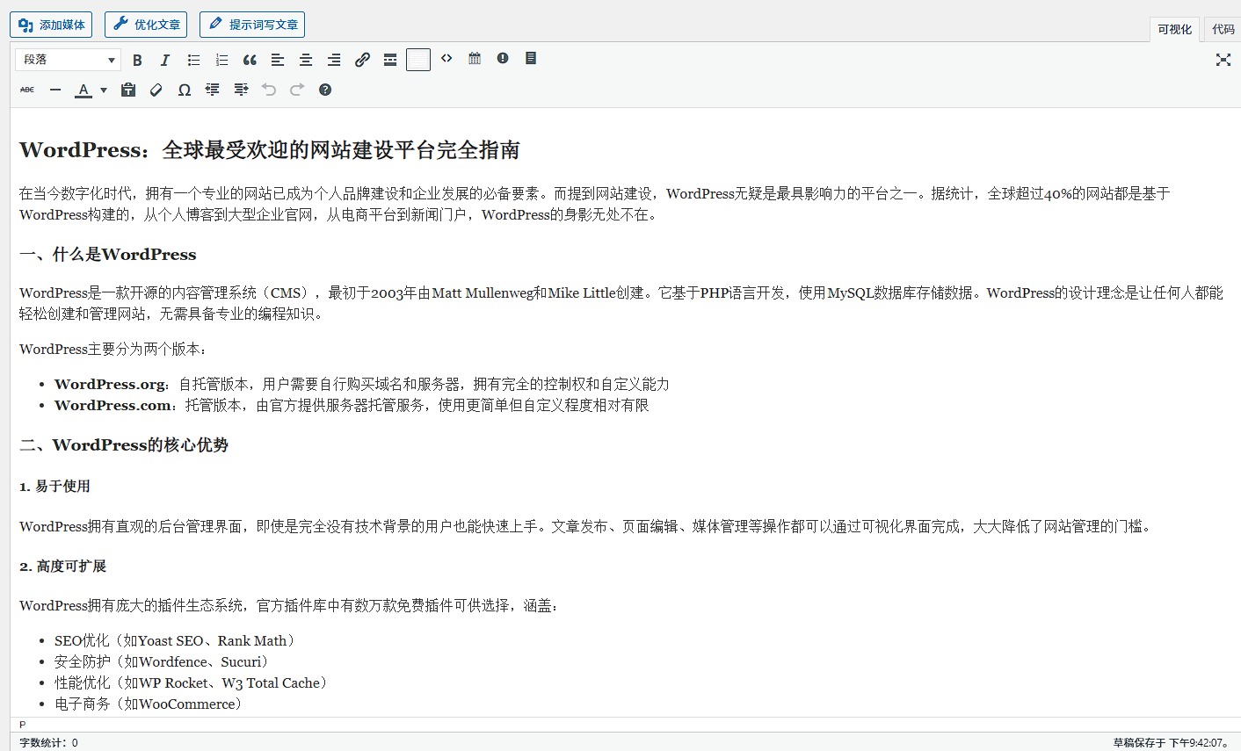The width and height of the screenshot is (1241, 751).
Task: Open the keyboard shortcuts help
Action: pyautogui.click(x=325, y=90)
